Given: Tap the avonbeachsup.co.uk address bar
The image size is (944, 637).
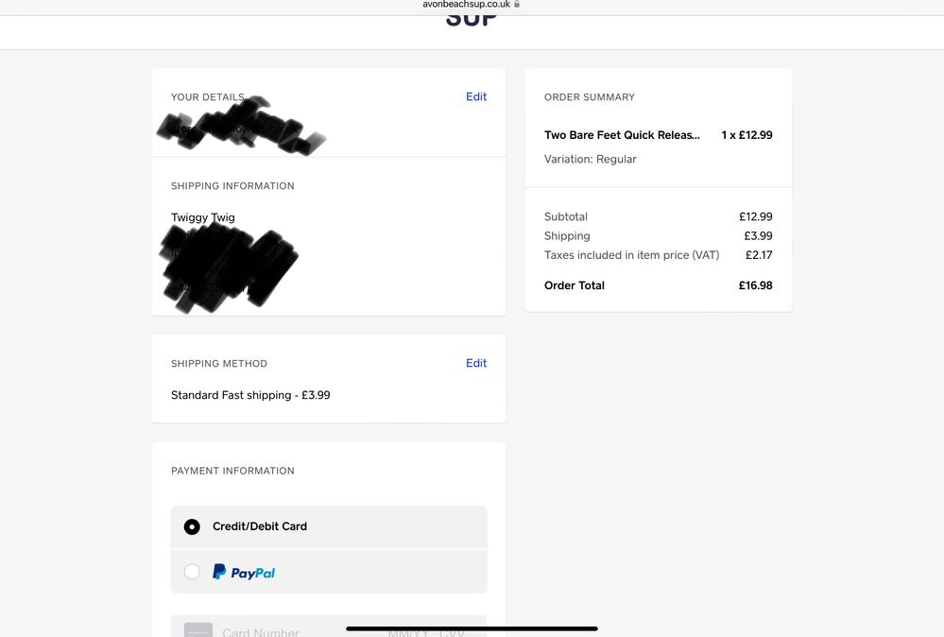Looking at the screenshot, I should [x=466, y=5].
